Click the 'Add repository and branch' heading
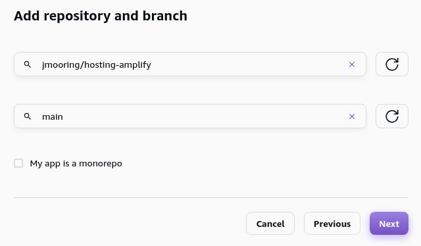This screenshot has height=246, width=421. click(x=101, y=16)
